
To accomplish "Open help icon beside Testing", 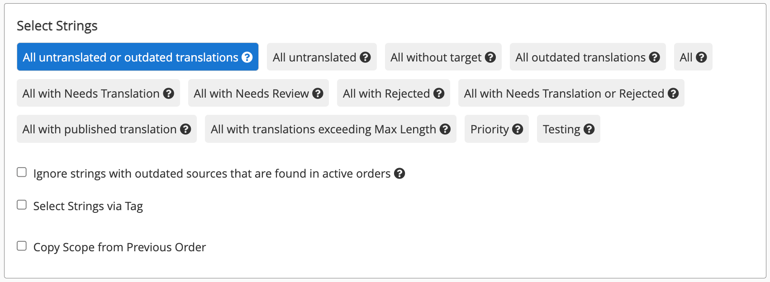I will click(589, 129).
